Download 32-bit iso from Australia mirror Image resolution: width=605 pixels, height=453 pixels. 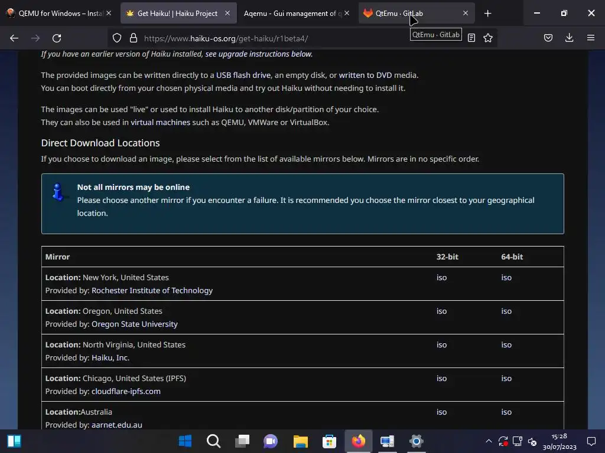pos(441,412)
